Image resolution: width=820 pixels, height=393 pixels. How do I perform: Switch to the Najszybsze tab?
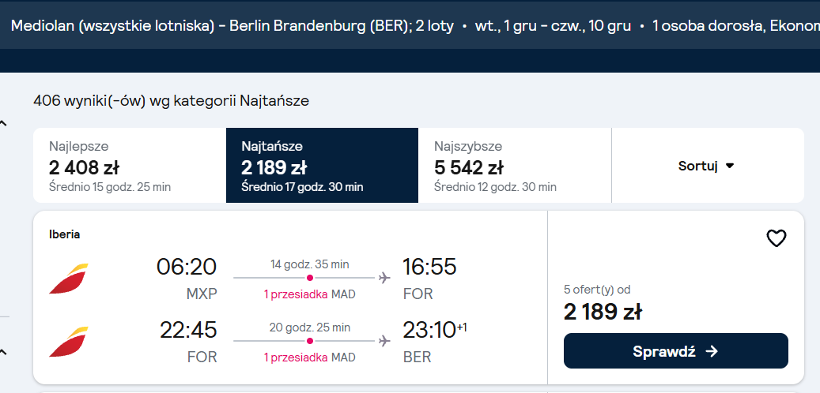click(x=515, y=166)
